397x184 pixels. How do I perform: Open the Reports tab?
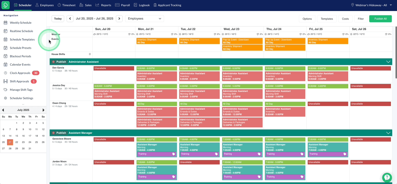(x=103, y=5)
